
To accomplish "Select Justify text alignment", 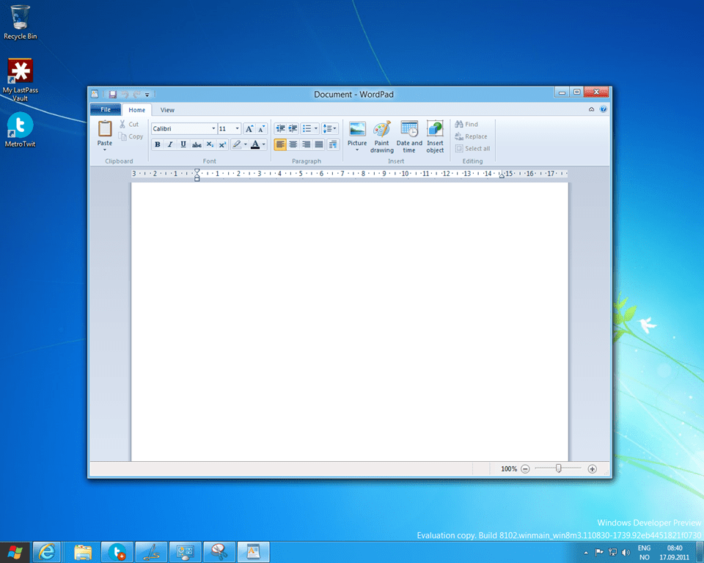I will [319, 144].
